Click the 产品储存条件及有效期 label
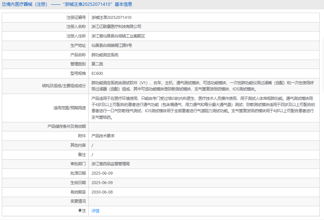This screenshot has width=324, height=220. coord(66,126)
